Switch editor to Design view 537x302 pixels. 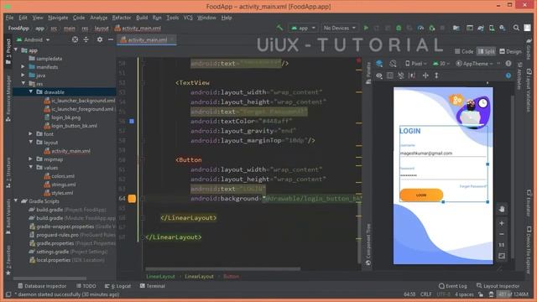[510, 51]
